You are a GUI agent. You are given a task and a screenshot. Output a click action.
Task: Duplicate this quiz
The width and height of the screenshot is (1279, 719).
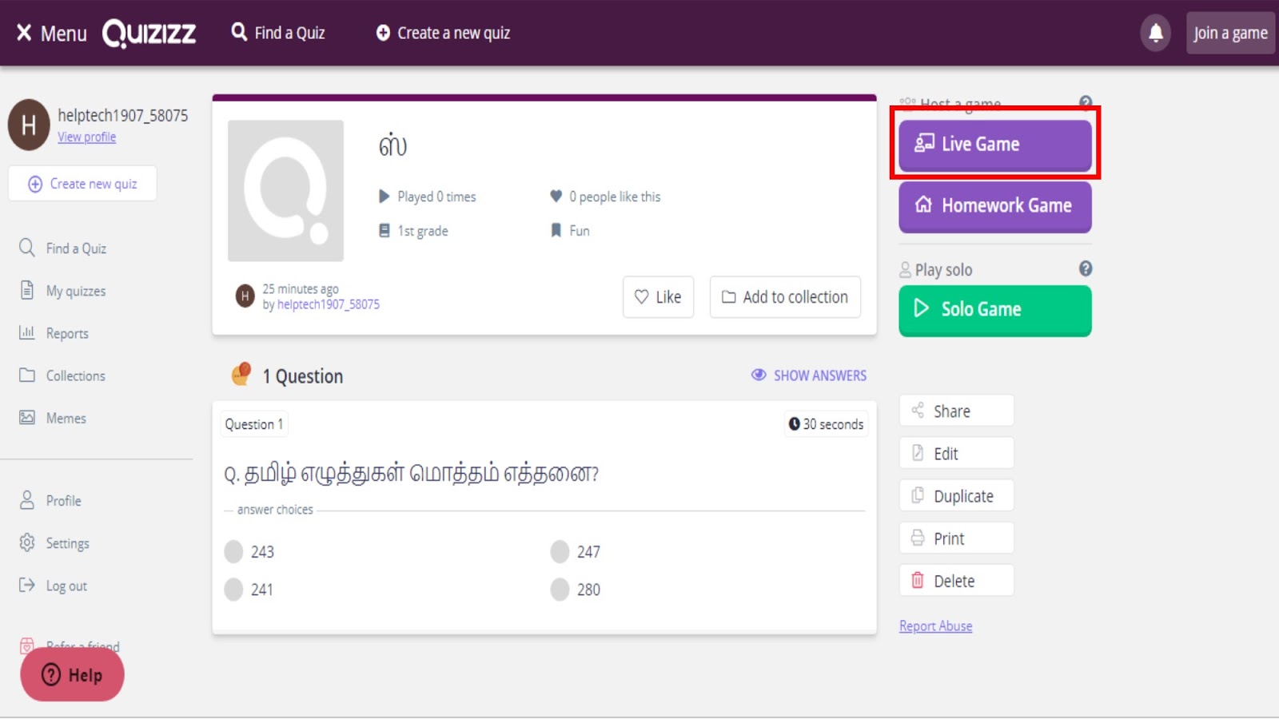[957, 496]
